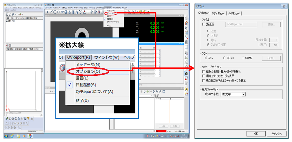Click the 参照... browse button
292x142 pixels.
(271, 25)
